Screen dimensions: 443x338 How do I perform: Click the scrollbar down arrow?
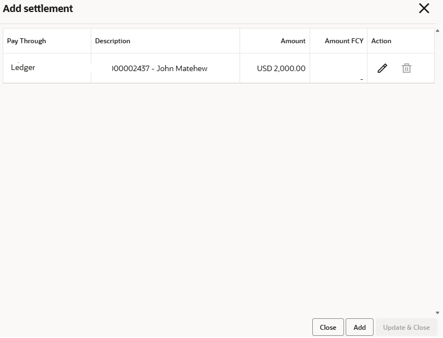[438, 313]
